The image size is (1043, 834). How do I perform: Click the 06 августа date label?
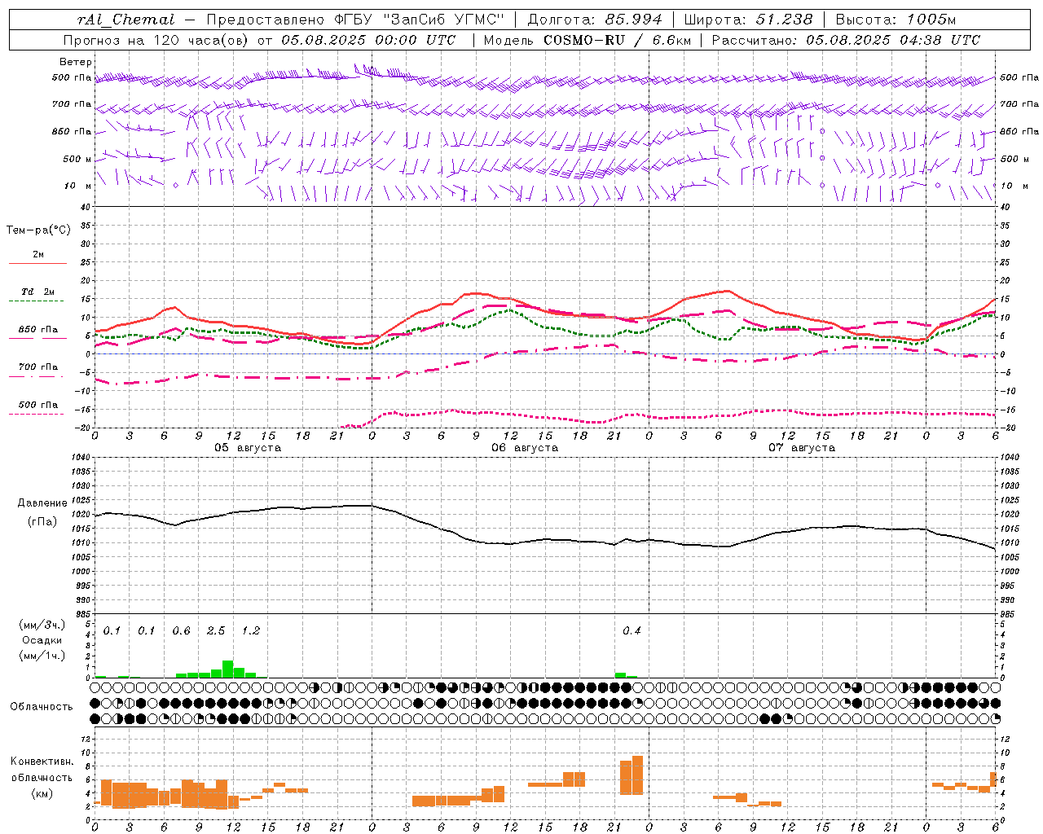coord(525,448)
